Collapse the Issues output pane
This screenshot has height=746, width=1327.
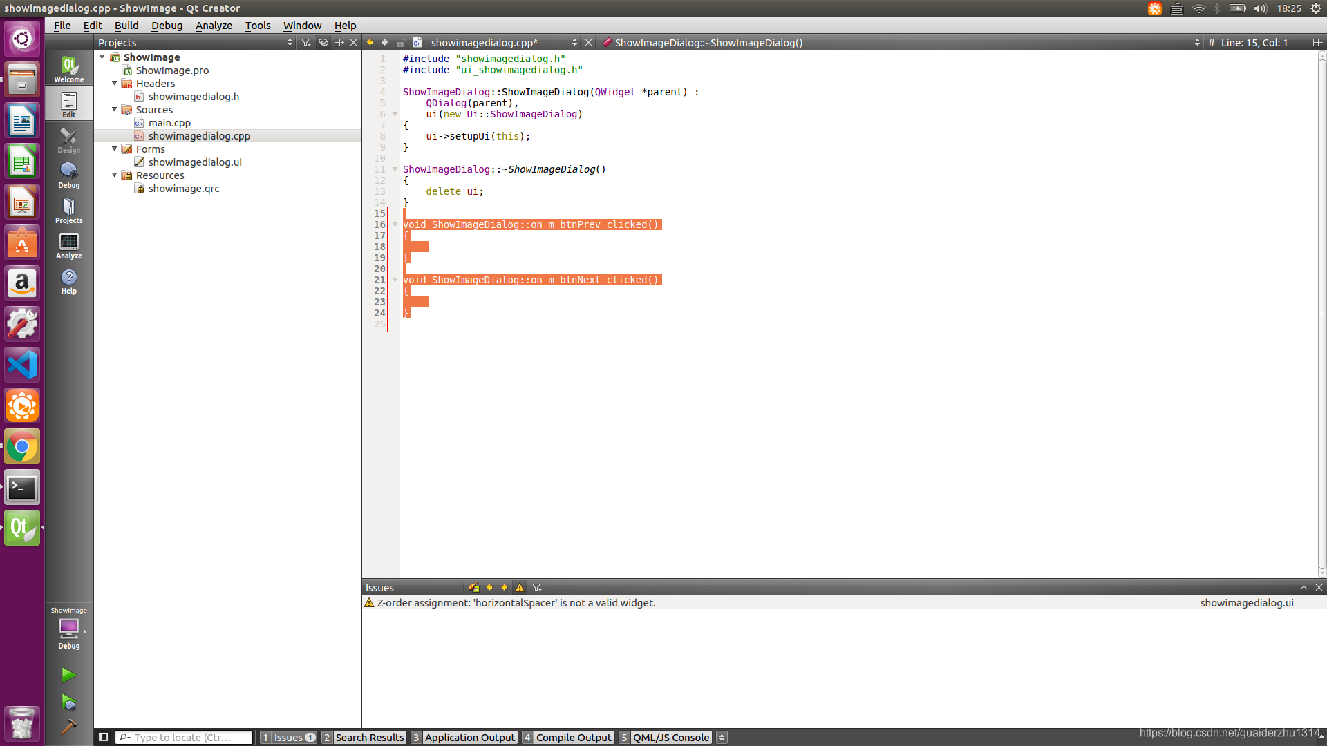(x=1304, y=587)
